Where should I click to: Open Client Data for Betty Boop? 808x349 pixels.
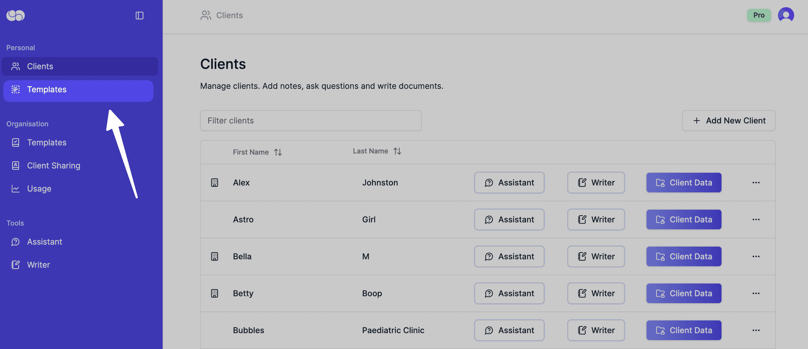click(684, 294)
